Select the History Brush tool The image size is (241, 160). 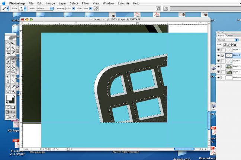(13, 63)
